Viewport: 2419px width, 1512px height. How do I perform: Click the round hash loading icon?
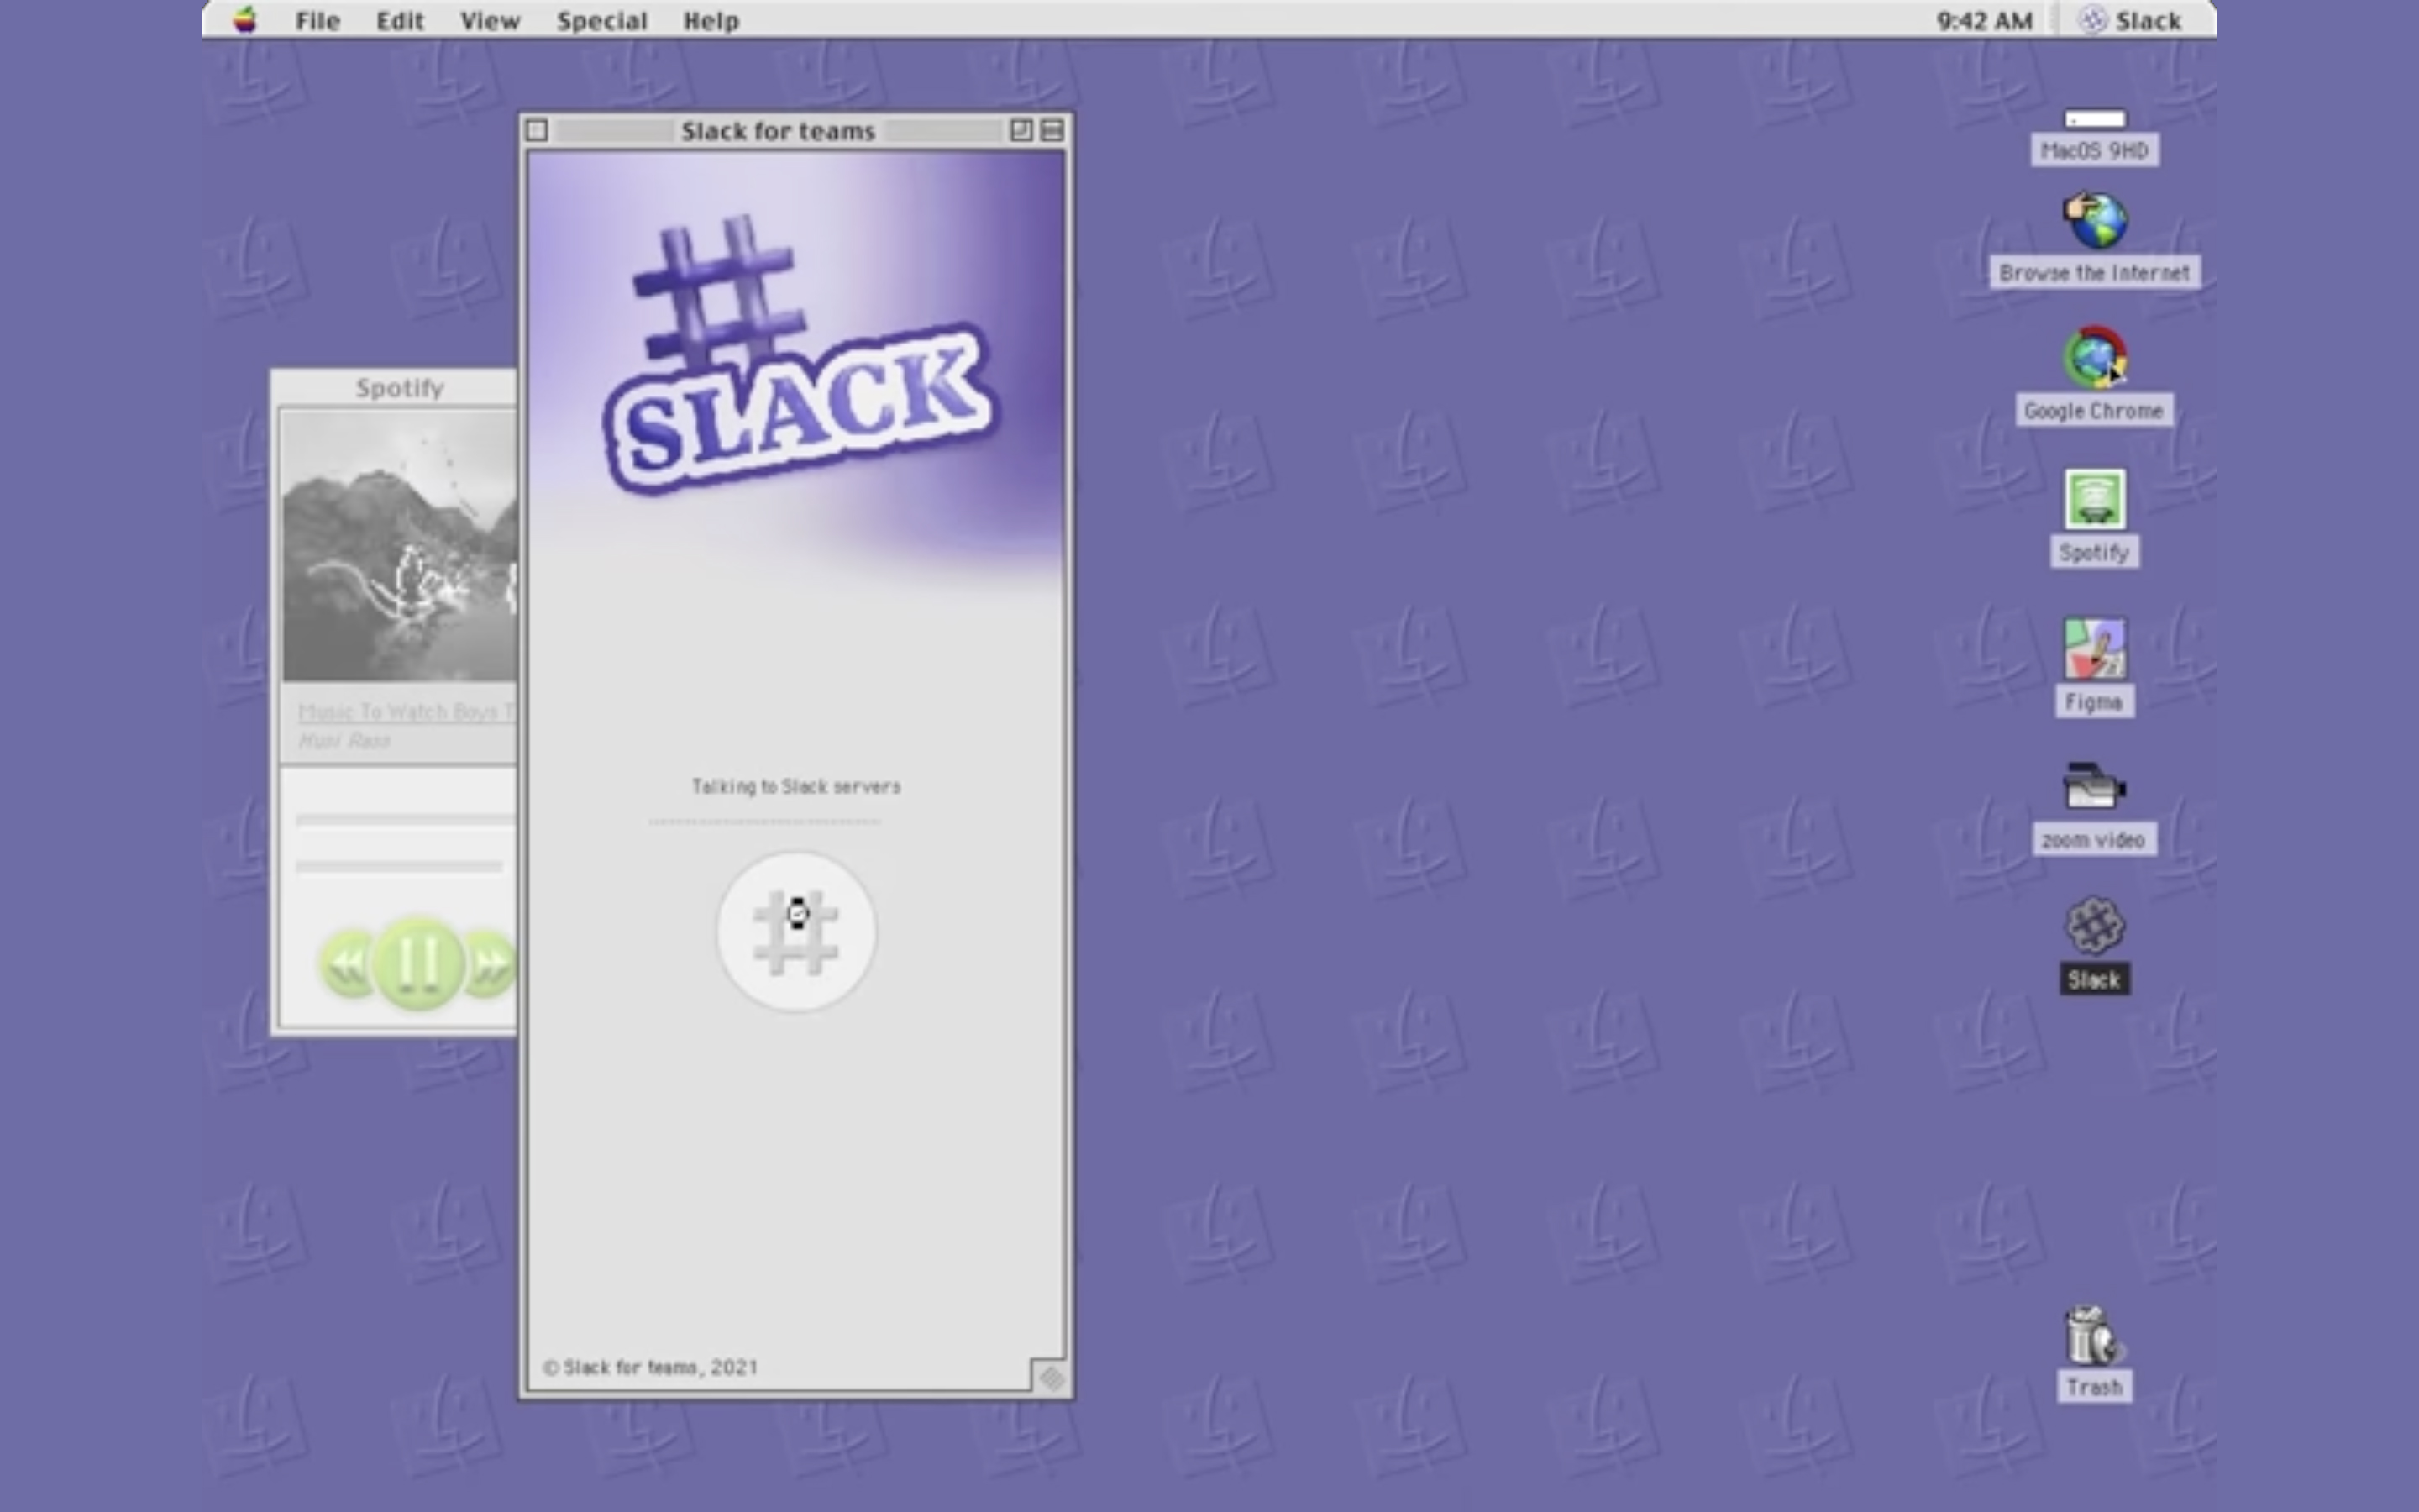click(x=795, y=932)
